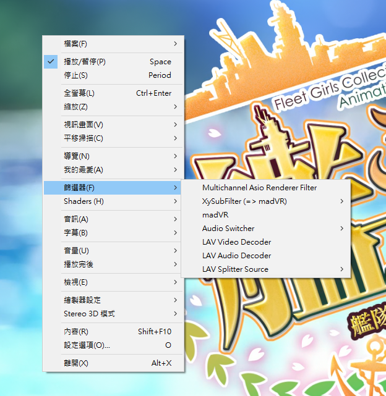Viewport: 386px width, 396px height.
Task: Expand XySubFilter (=> madVR) submenu
Action: tap(266, 201)
